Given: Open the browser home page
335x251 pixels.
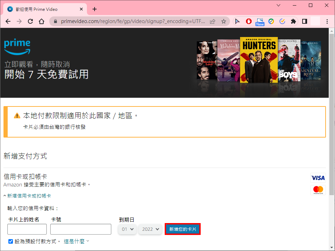Looking at the screenshot, I should click(x=42, y=21).
